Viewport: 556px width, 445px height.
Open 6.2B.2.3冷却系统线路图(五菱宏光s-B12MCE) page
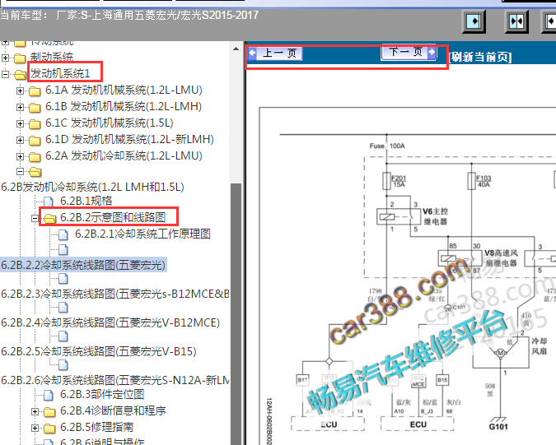[114, 294]
